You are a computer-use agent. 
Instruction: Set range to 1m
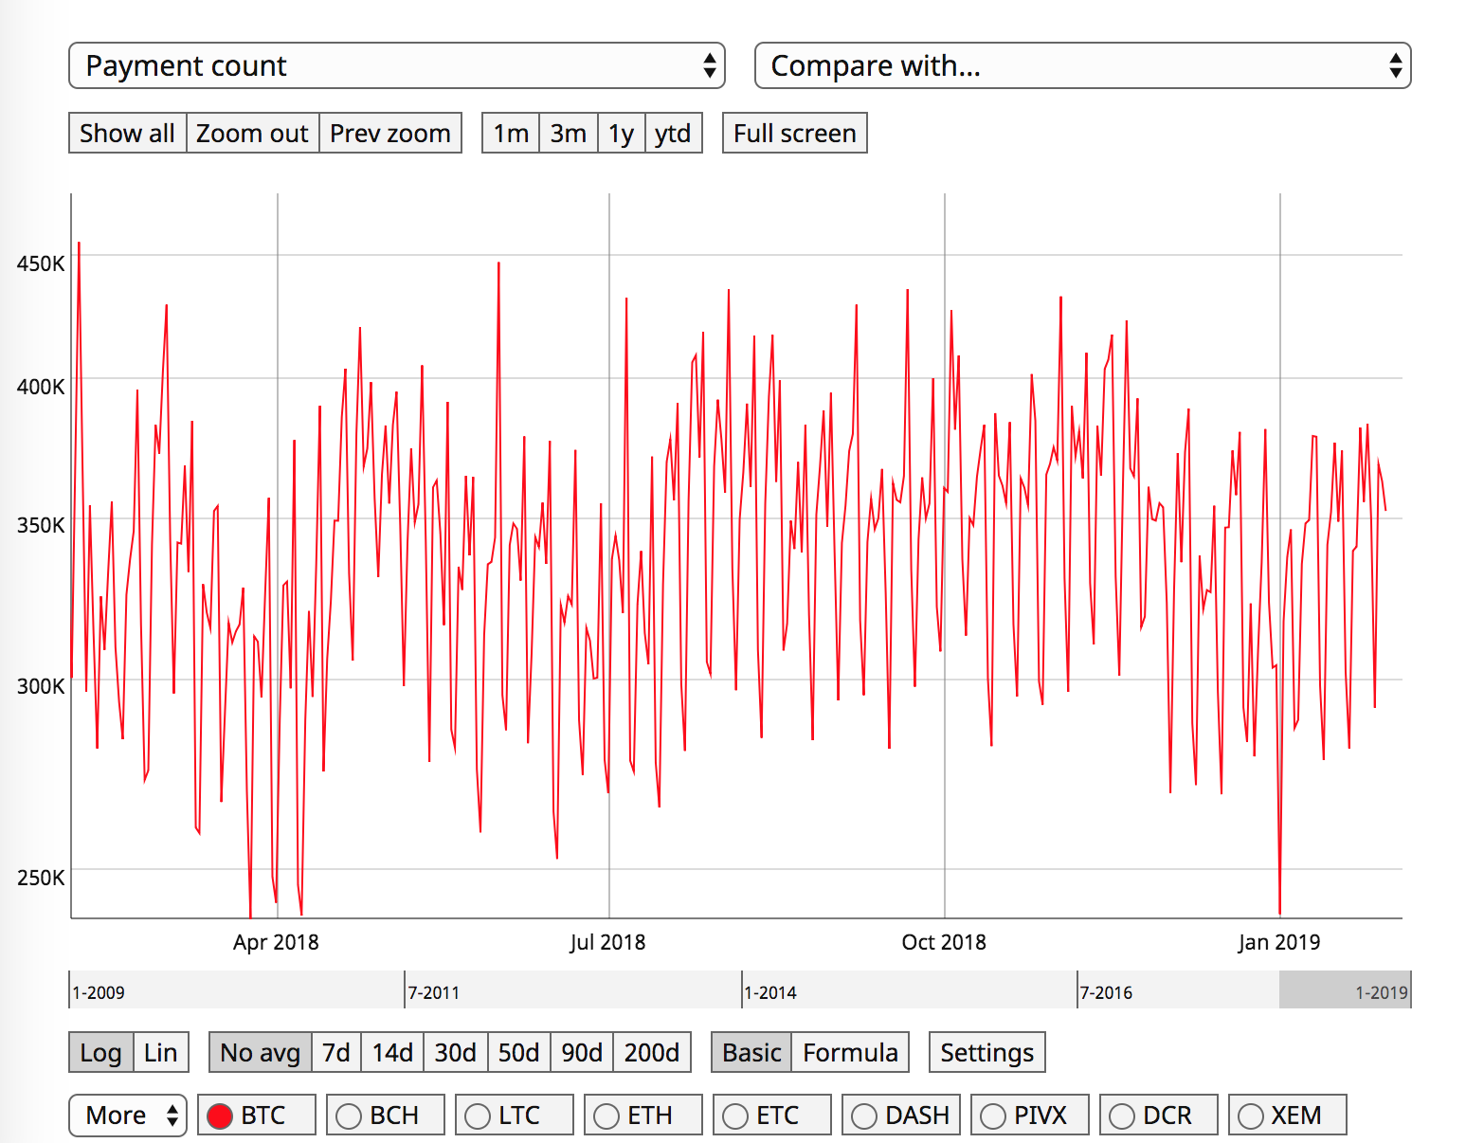[x=511, y=133]
